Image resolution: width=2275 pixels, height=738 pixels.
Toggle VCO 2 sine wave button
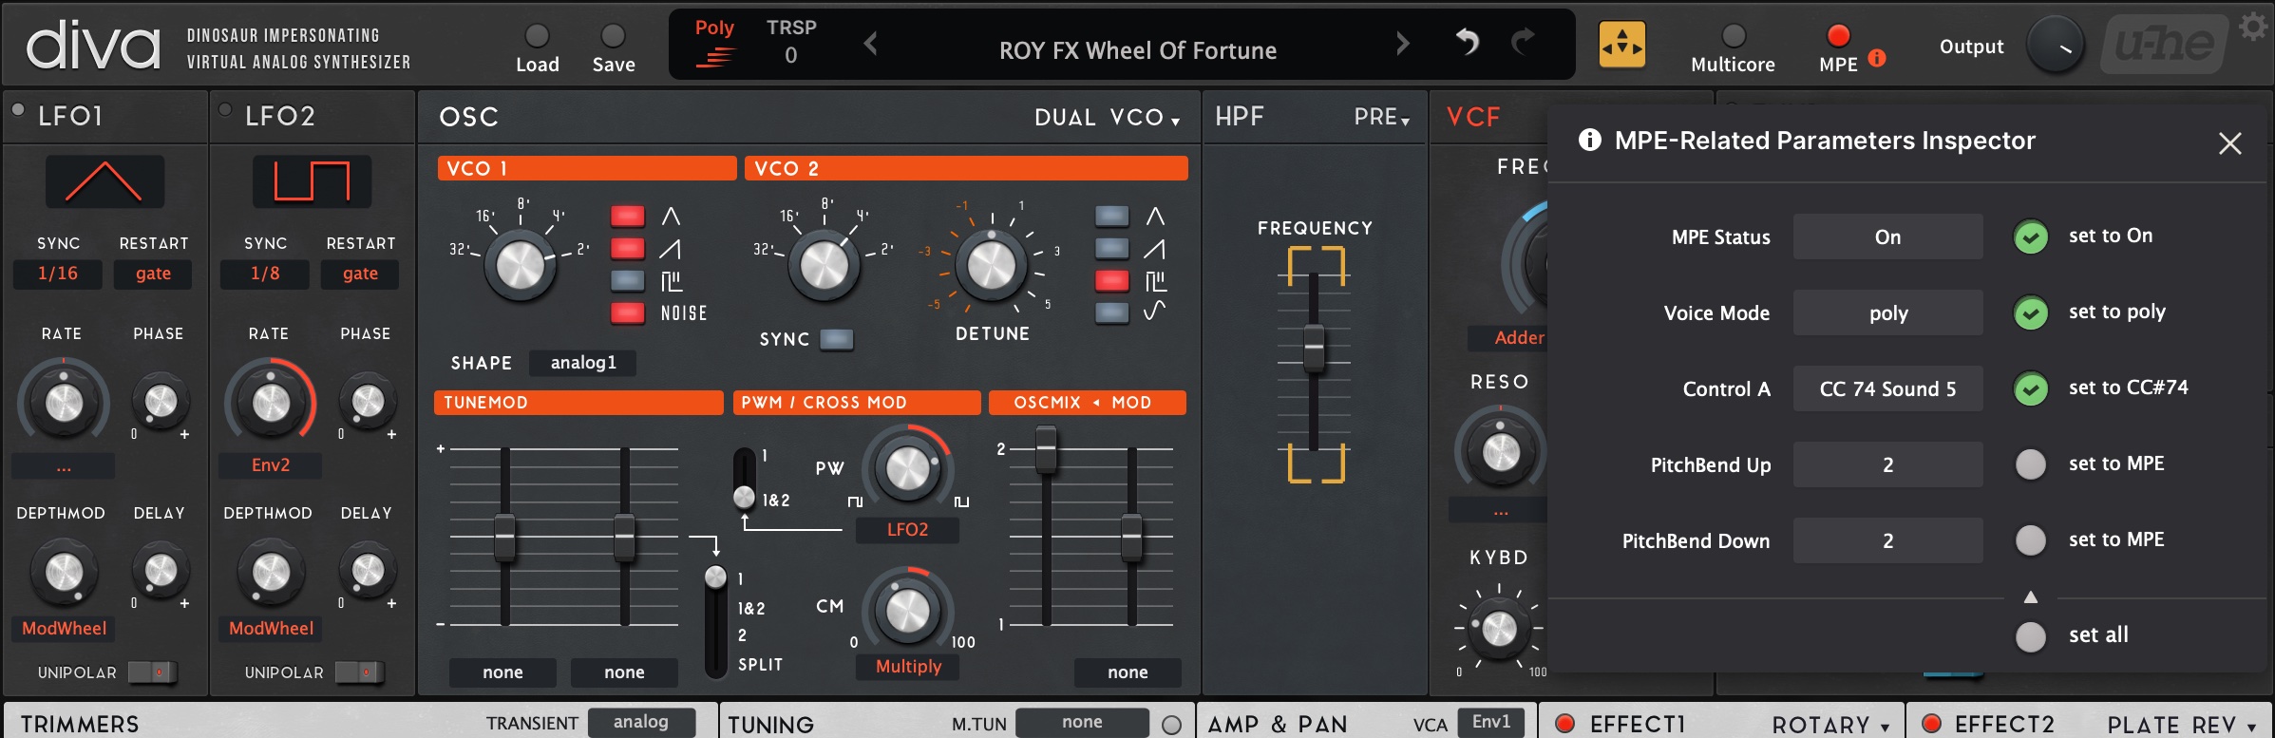1112,312
